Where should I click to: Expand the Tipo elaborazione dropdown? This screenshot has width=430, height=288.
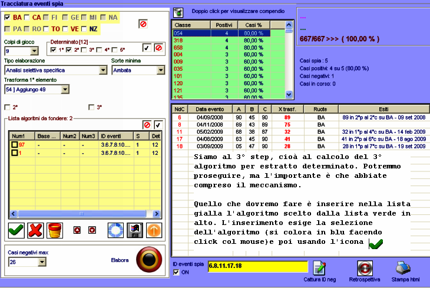103,70
